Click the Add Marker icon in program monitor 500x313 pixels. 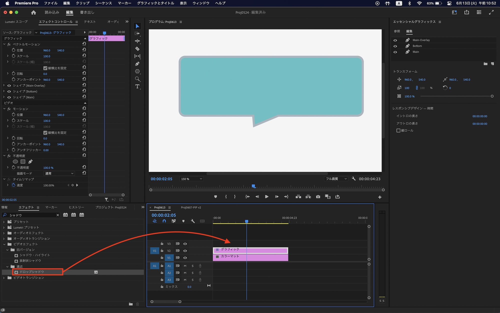tap(215, 197)
